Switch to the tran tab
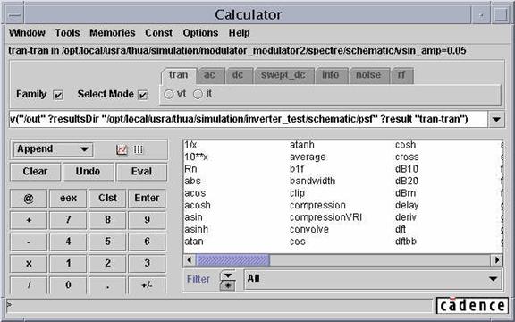515x322 pixels. pos(178,75)
